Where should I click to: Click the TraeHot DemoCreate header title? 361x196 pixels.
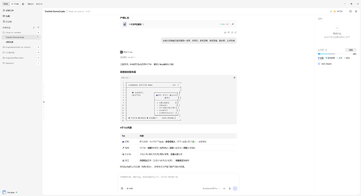click(55, 11)
